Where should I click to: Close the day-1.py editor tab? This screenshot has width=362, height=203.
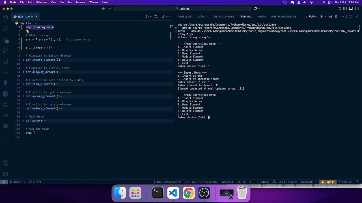36,17
